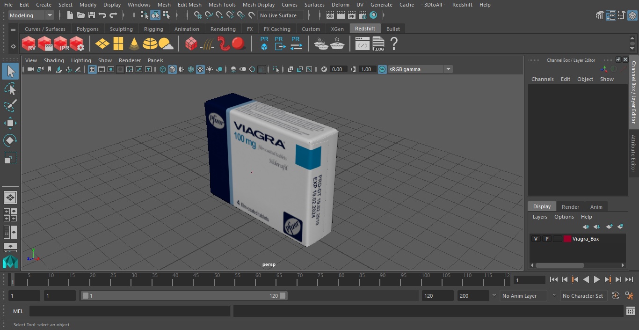Click the Redshift help question mark icon
This screenshot has width=639, height=330.
point(394,44)
